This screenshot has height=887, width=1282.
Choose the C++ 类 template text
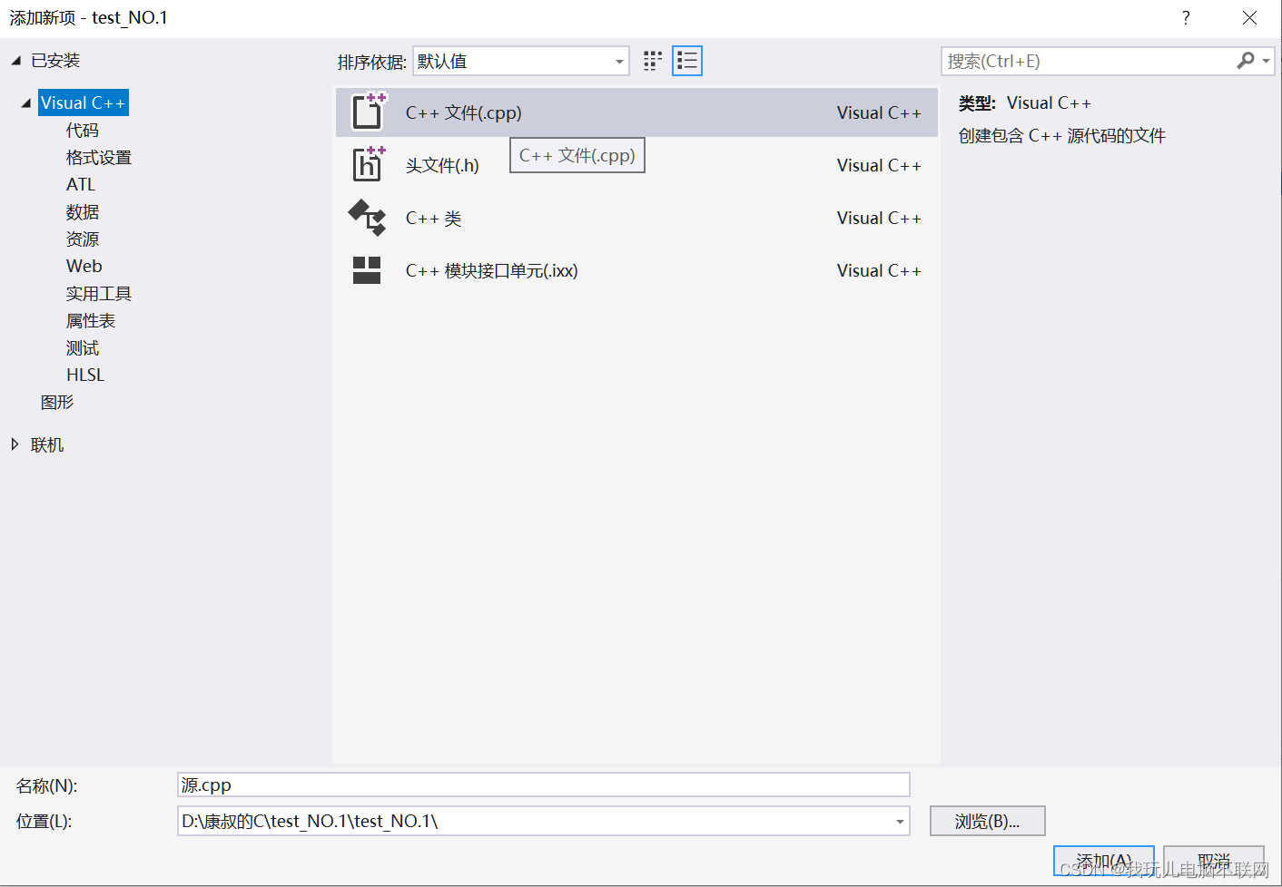(x=434, y=218)
